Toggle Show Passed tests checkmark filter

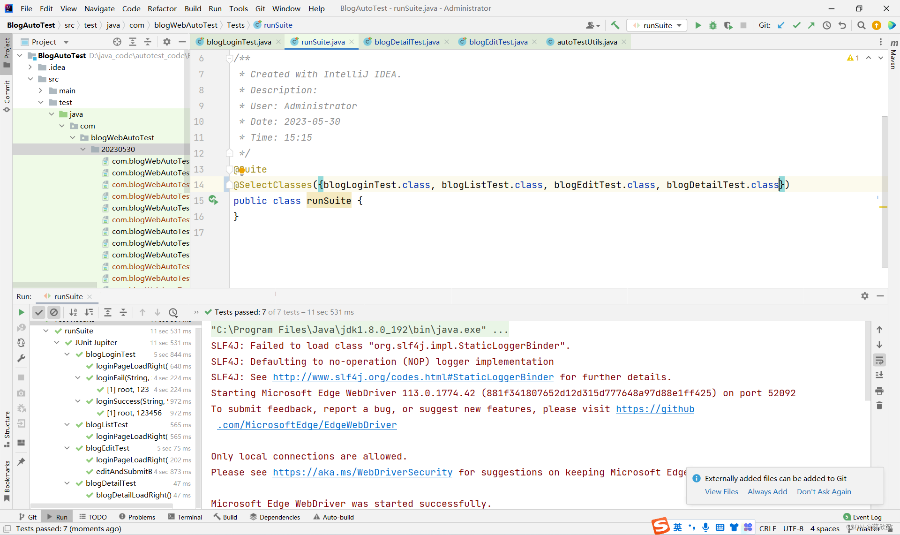pos(39,312)
